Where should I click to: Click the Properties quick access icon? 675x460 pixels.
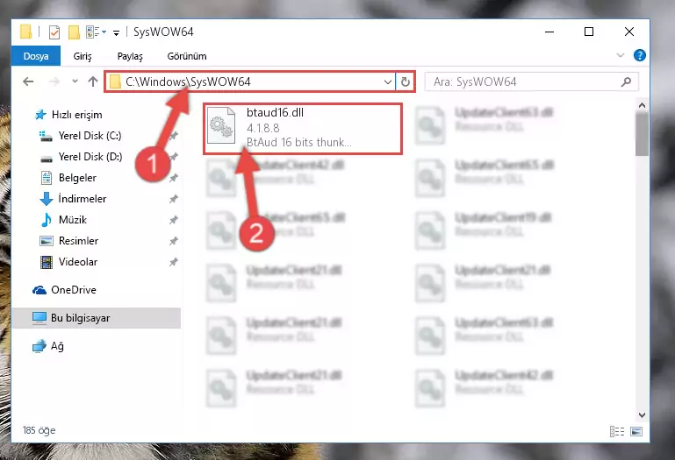tap(54, 32)
